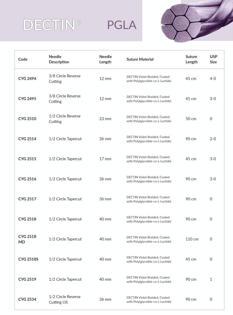Image resolution: width=233 pixels, height=315 pixels.
Task: Select the 17 mm needle length value
Action: 105,159
